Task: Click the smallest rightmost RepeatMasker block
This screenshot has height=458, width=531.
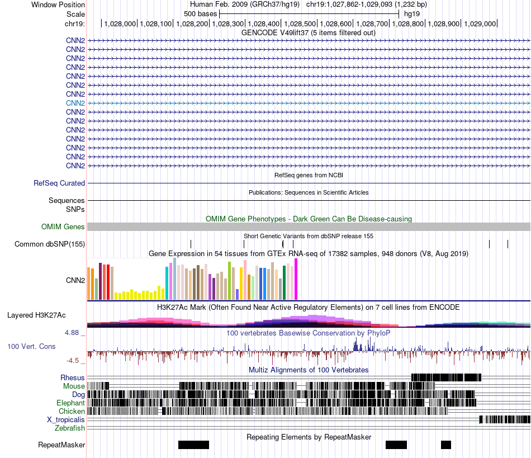Action: click(x=446, y=445)
